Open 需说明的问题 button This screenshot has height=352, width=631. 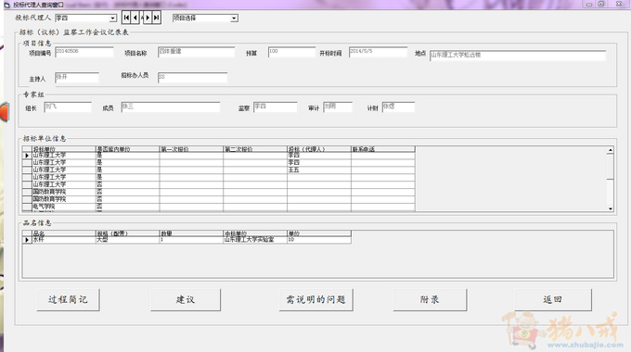[x=315, y=300]
